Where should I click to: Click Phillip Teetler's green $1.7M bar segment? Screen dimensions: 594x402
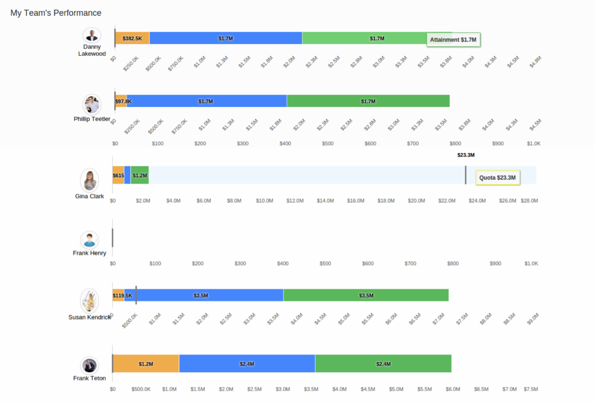click(x=368, y=101)
